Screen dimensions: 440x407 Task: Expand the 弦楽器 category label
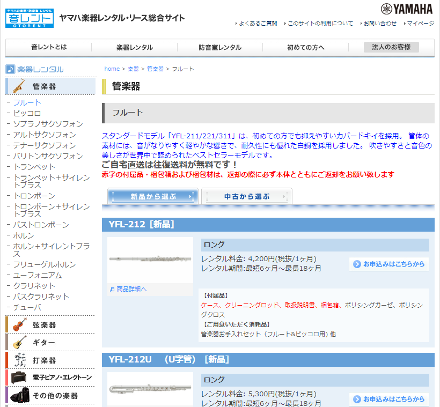pos(45,325)
